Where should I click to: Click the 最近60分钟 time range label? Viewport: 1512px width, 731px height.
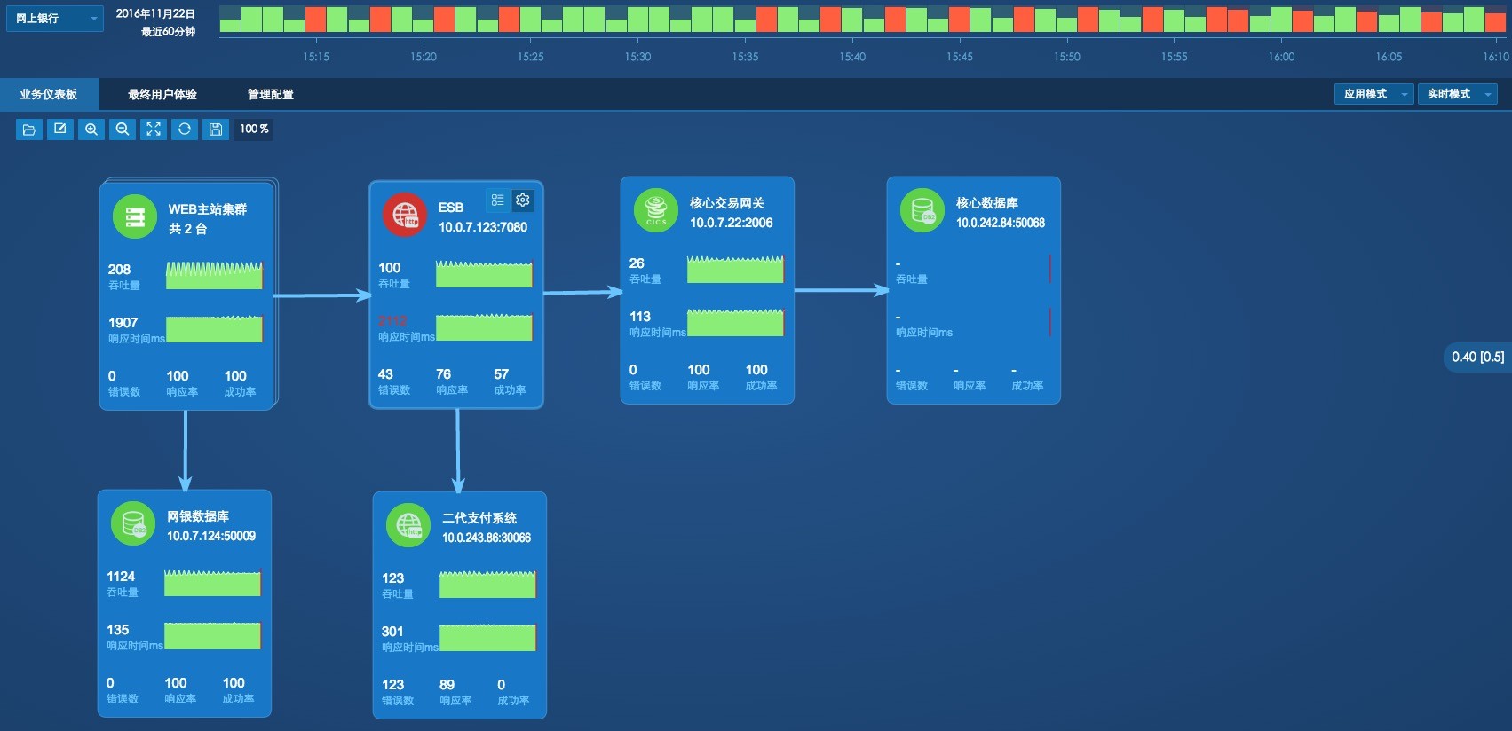tap(168, 32)
